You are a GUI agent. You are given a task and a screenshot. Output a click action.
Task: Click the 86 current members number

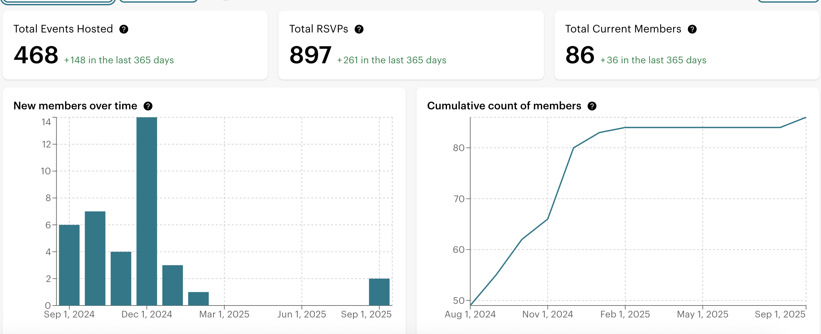pos(580,55)
